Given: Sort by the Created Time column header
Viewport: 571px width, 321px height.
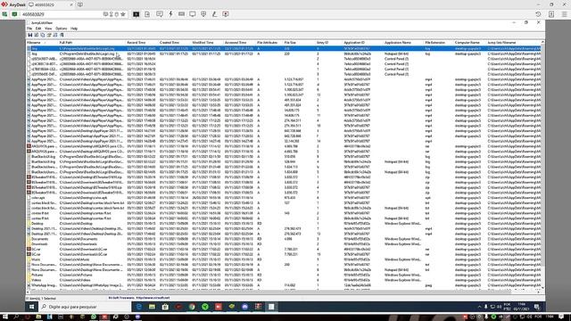Looking at the screenshot, I should tap(175, 43).
